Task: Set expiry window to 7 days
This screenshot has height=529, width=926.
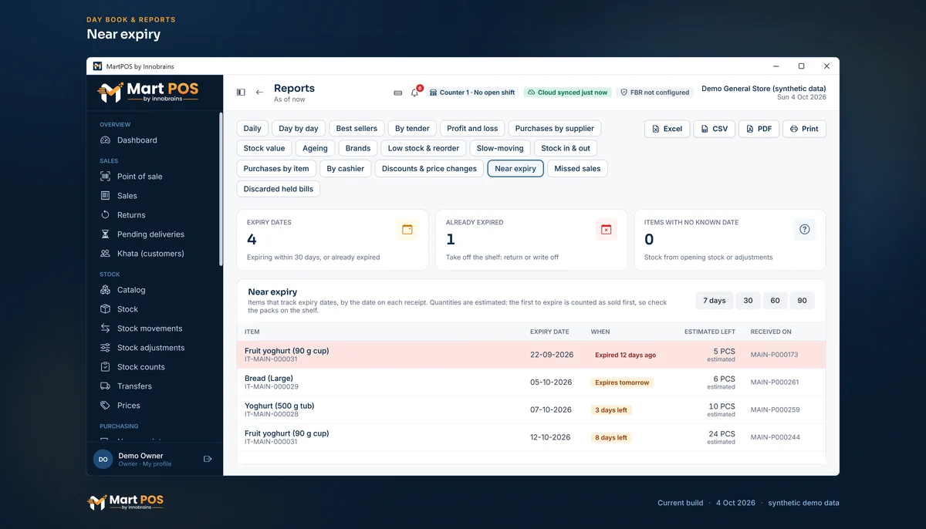Action: coord(714,301)
